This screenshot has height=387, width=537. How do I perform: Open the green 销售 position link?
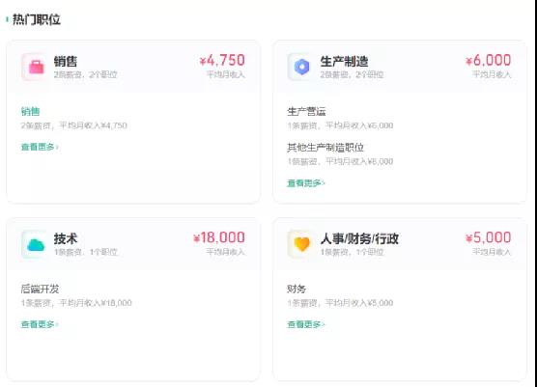click(31, 112)
